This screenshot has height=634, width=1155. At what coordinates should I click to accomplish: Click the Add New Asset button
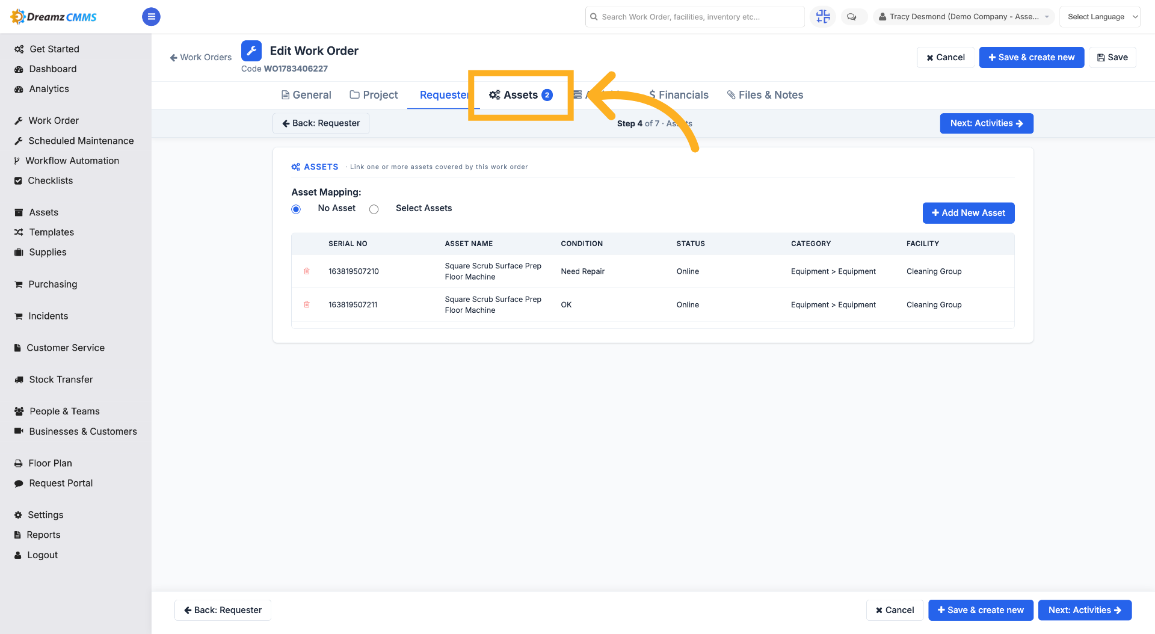(969, 213)
